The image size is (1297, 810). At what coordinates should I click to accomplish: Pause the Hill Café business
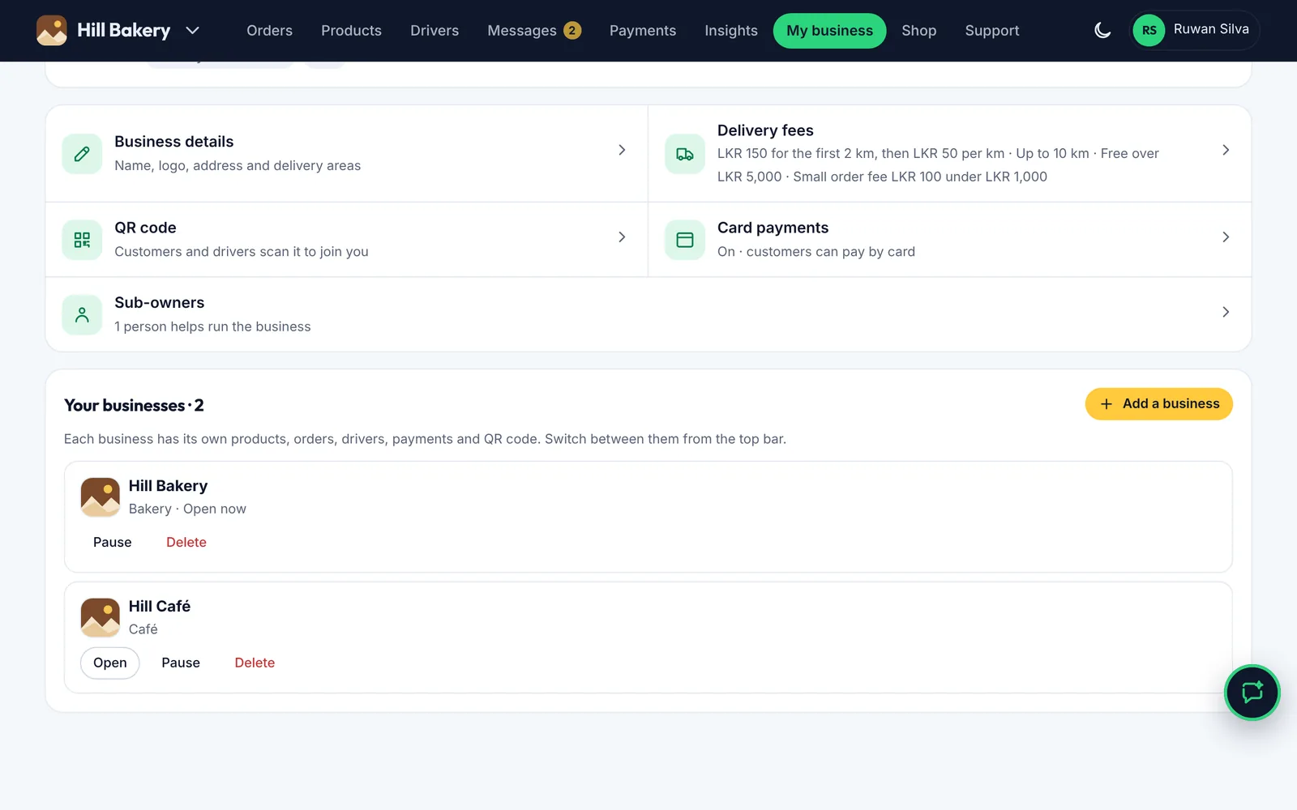point(181,663)
